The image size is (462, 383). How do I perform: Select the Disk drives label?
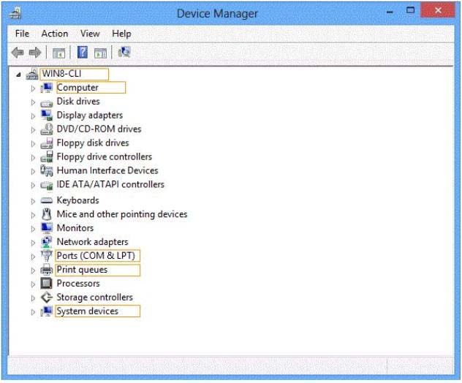tap(78, 102)
